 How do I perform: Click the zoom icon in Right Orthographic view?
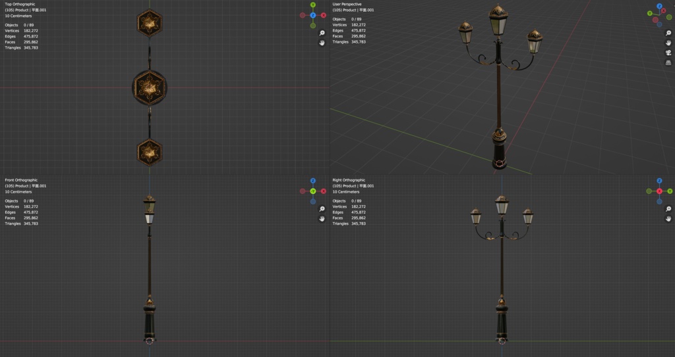pos(668,209)
